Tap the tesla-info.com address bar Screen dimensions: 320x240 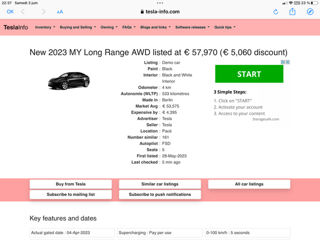pyautogui.click(x=160, y=11)
